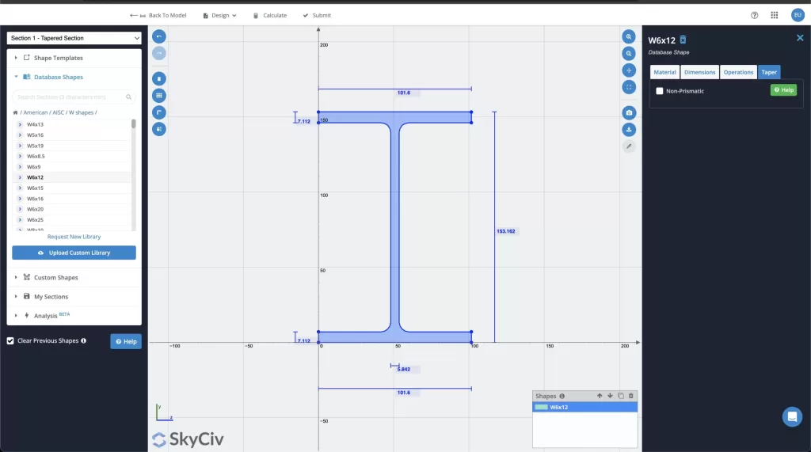811x452 pixels.
Task: Click Submit in the top menu
Action: tap(317, 16)
